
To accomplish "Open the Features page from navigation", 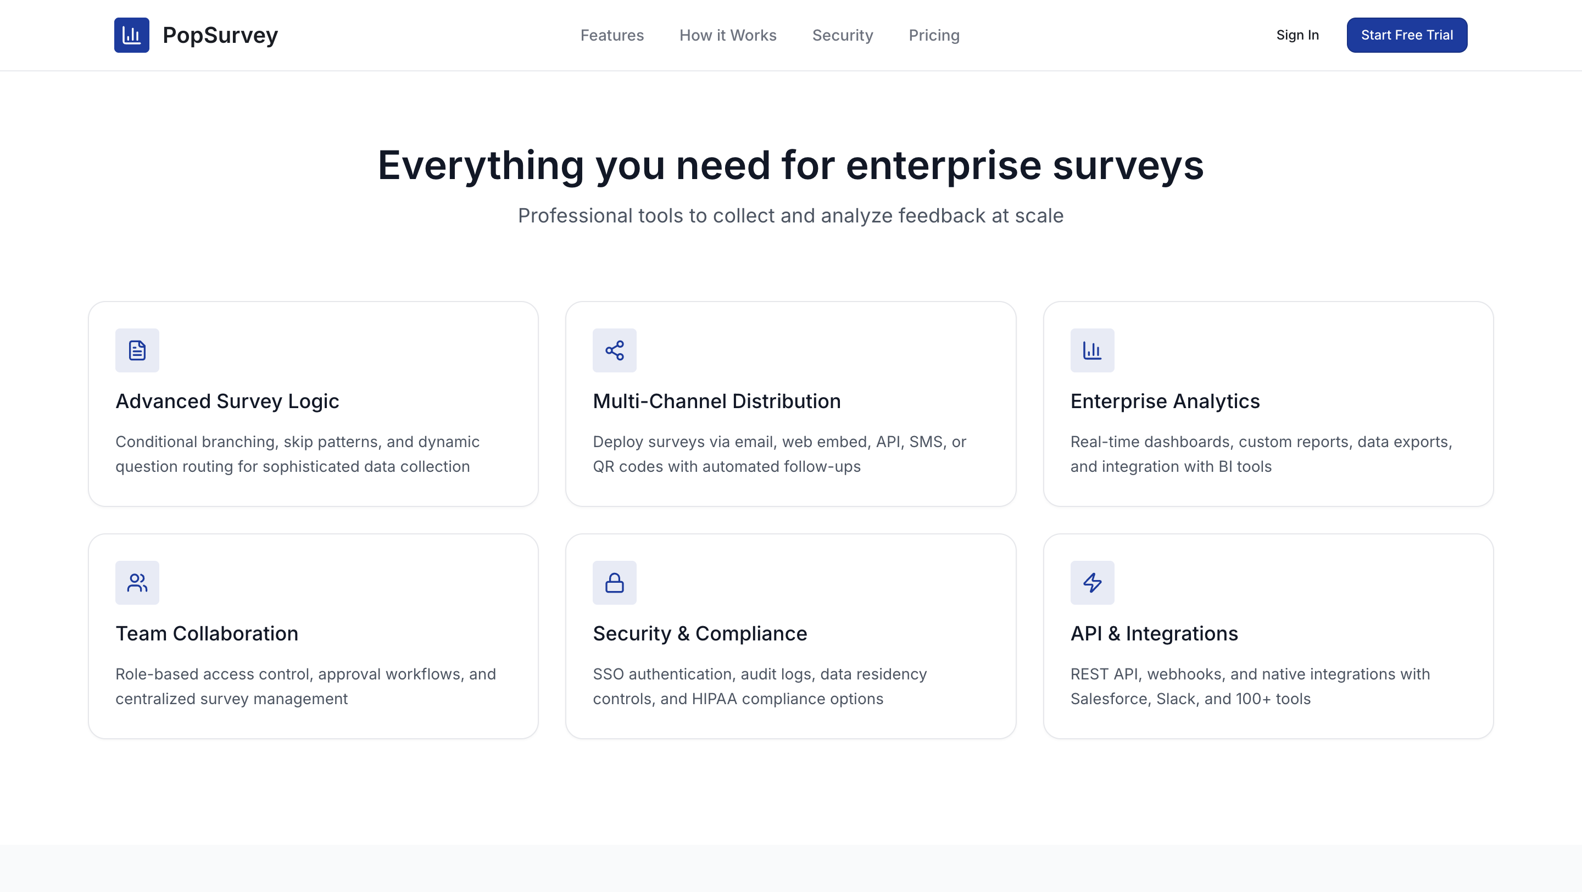I will click(x=612, y=35).
